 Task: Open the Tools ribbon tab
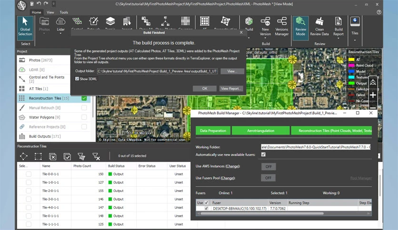(64, 12)
